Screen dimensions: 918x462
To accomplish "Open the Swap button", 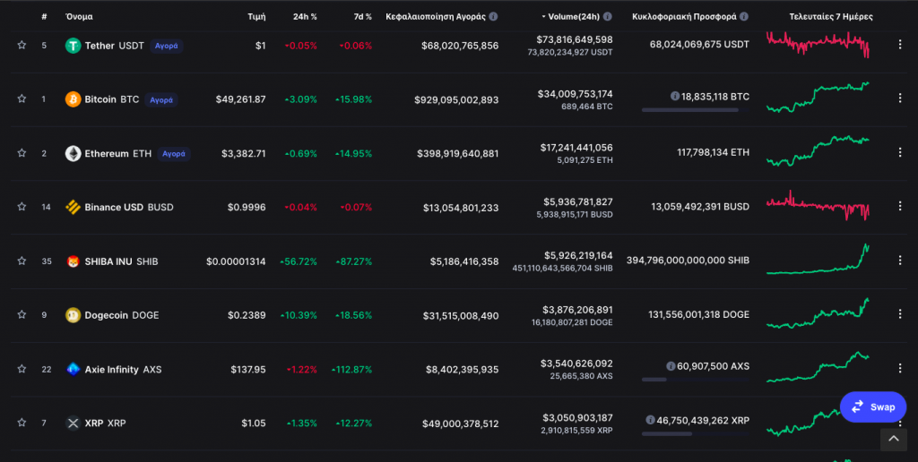I will coord(873,407).
